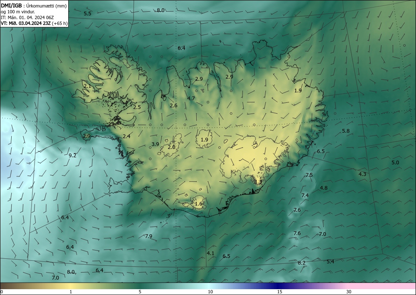Screen dimensions: 416x295
Task: Click the "og 100 m vindur." legend line
Action: coord(18,12)
